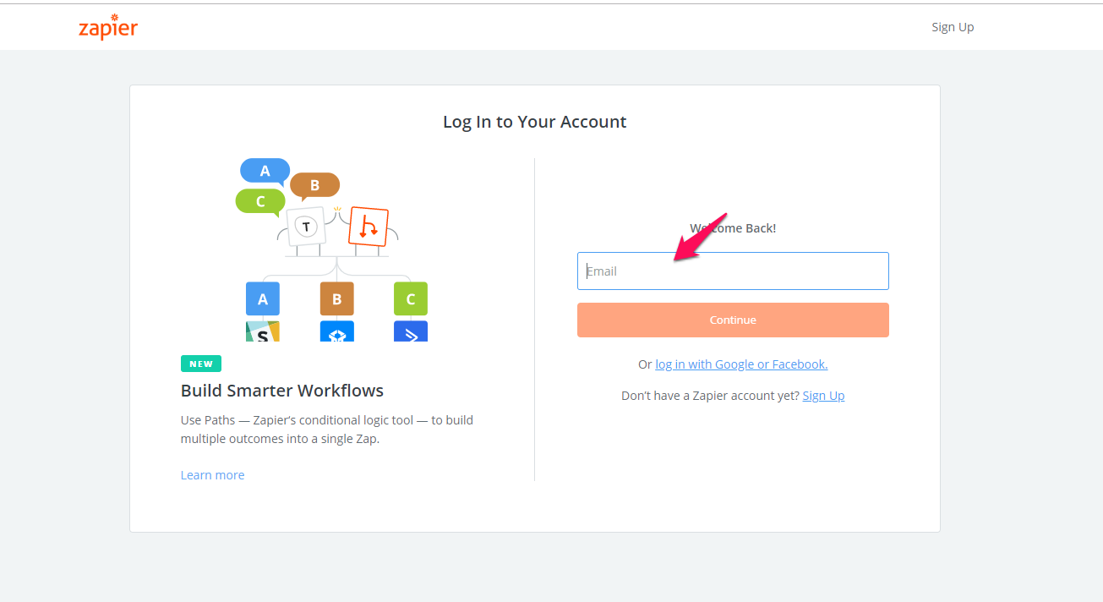Click the brown B tile in the illustration
1103x602 pixels.
[x=336, y=298]
